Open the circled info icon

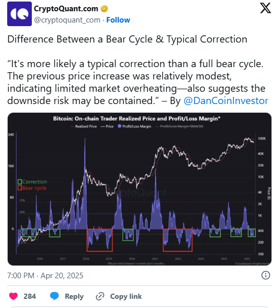click(266, 275)
